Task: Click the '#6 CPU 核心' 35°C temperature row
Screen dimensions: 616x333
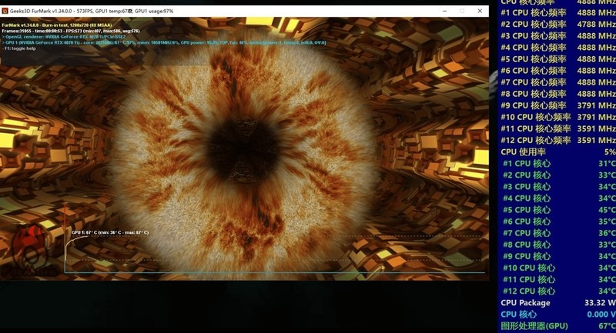Action: click(x=558, y=221)
